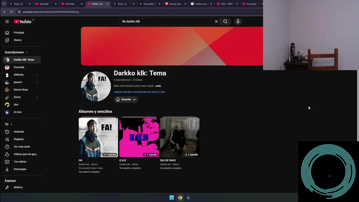This screenshot has height=202, width=359.
Task: Start voice search with the microphone icon
Action: pyautogui.click(x=238, y=21)
